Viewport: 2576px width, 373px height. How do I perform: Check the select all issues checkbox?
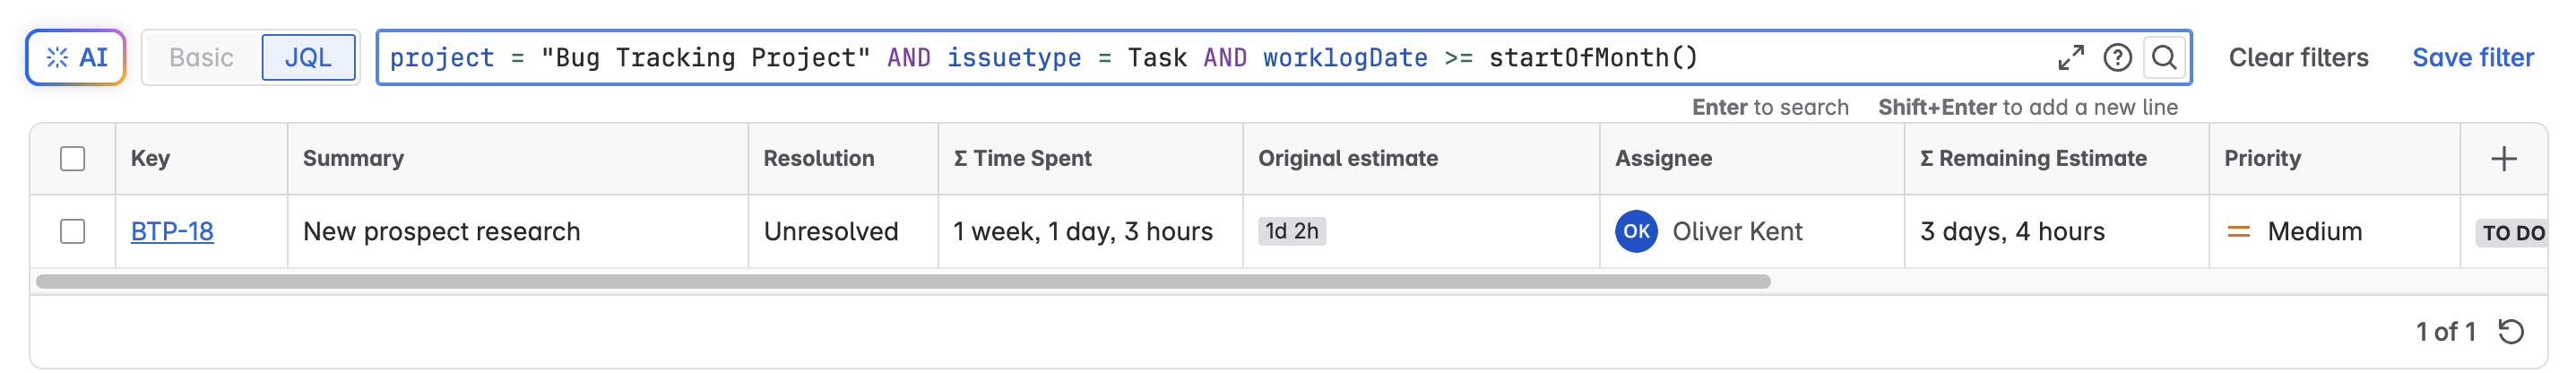tap(73, 159)
